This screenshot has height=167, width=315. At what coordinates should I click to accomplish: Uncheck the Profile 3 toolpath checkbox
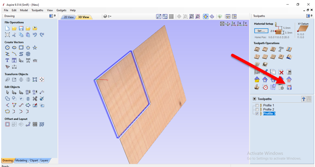(257, 114)
